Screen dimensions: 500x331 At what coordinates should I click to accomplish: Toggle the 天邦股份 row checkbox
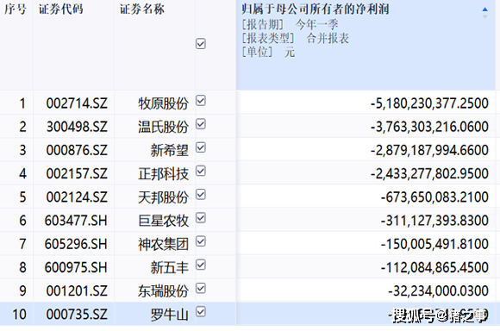[x=201, y=195]
